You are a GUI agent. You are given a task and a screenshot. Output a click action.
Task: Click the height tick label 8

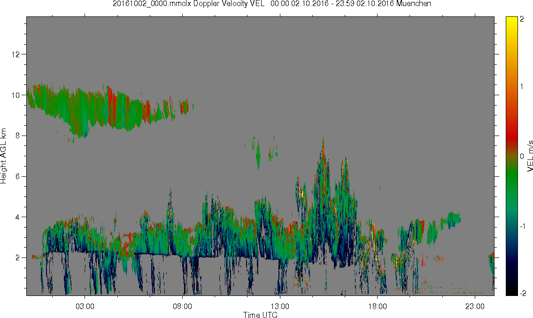[x=18, y=136]
